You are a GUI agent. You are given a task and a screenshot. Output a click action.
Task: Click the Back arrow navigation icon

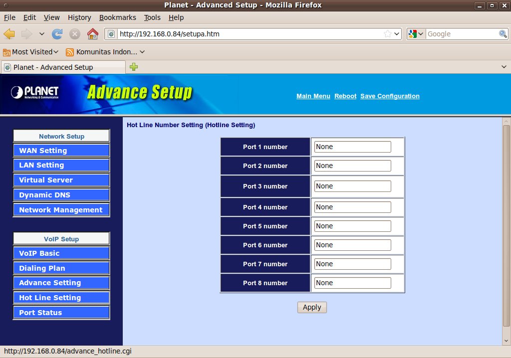pos(9,34)
